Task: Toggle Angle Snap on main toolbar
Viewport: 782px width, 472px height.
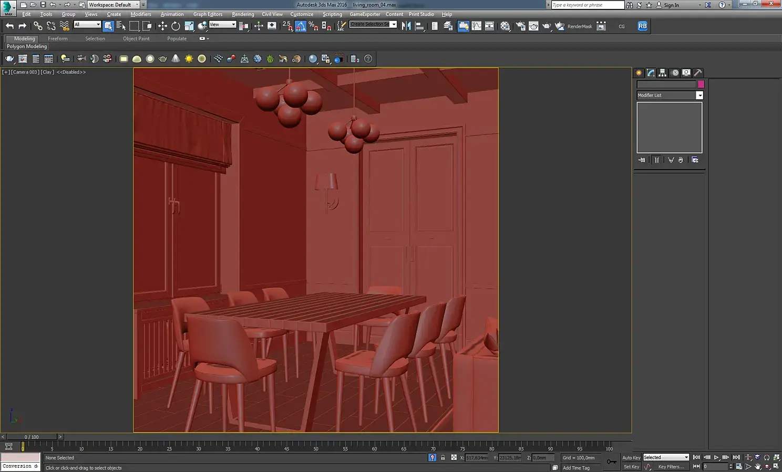Action: (x=301, y=26)
